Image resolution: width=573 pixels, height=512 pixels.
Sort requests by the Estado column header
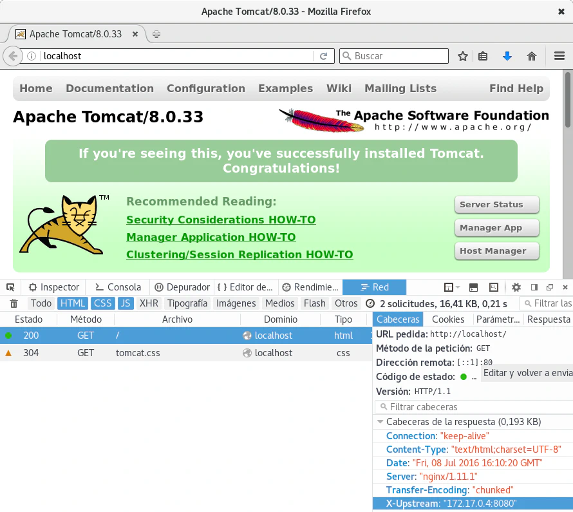click(x=28, y=319)
